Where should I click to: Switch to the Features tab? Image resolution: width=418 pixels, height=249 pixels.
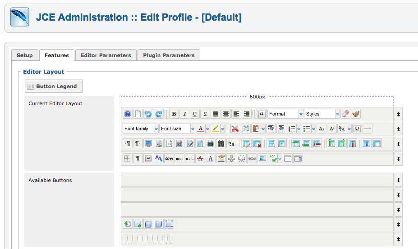(x=57, y=55)
